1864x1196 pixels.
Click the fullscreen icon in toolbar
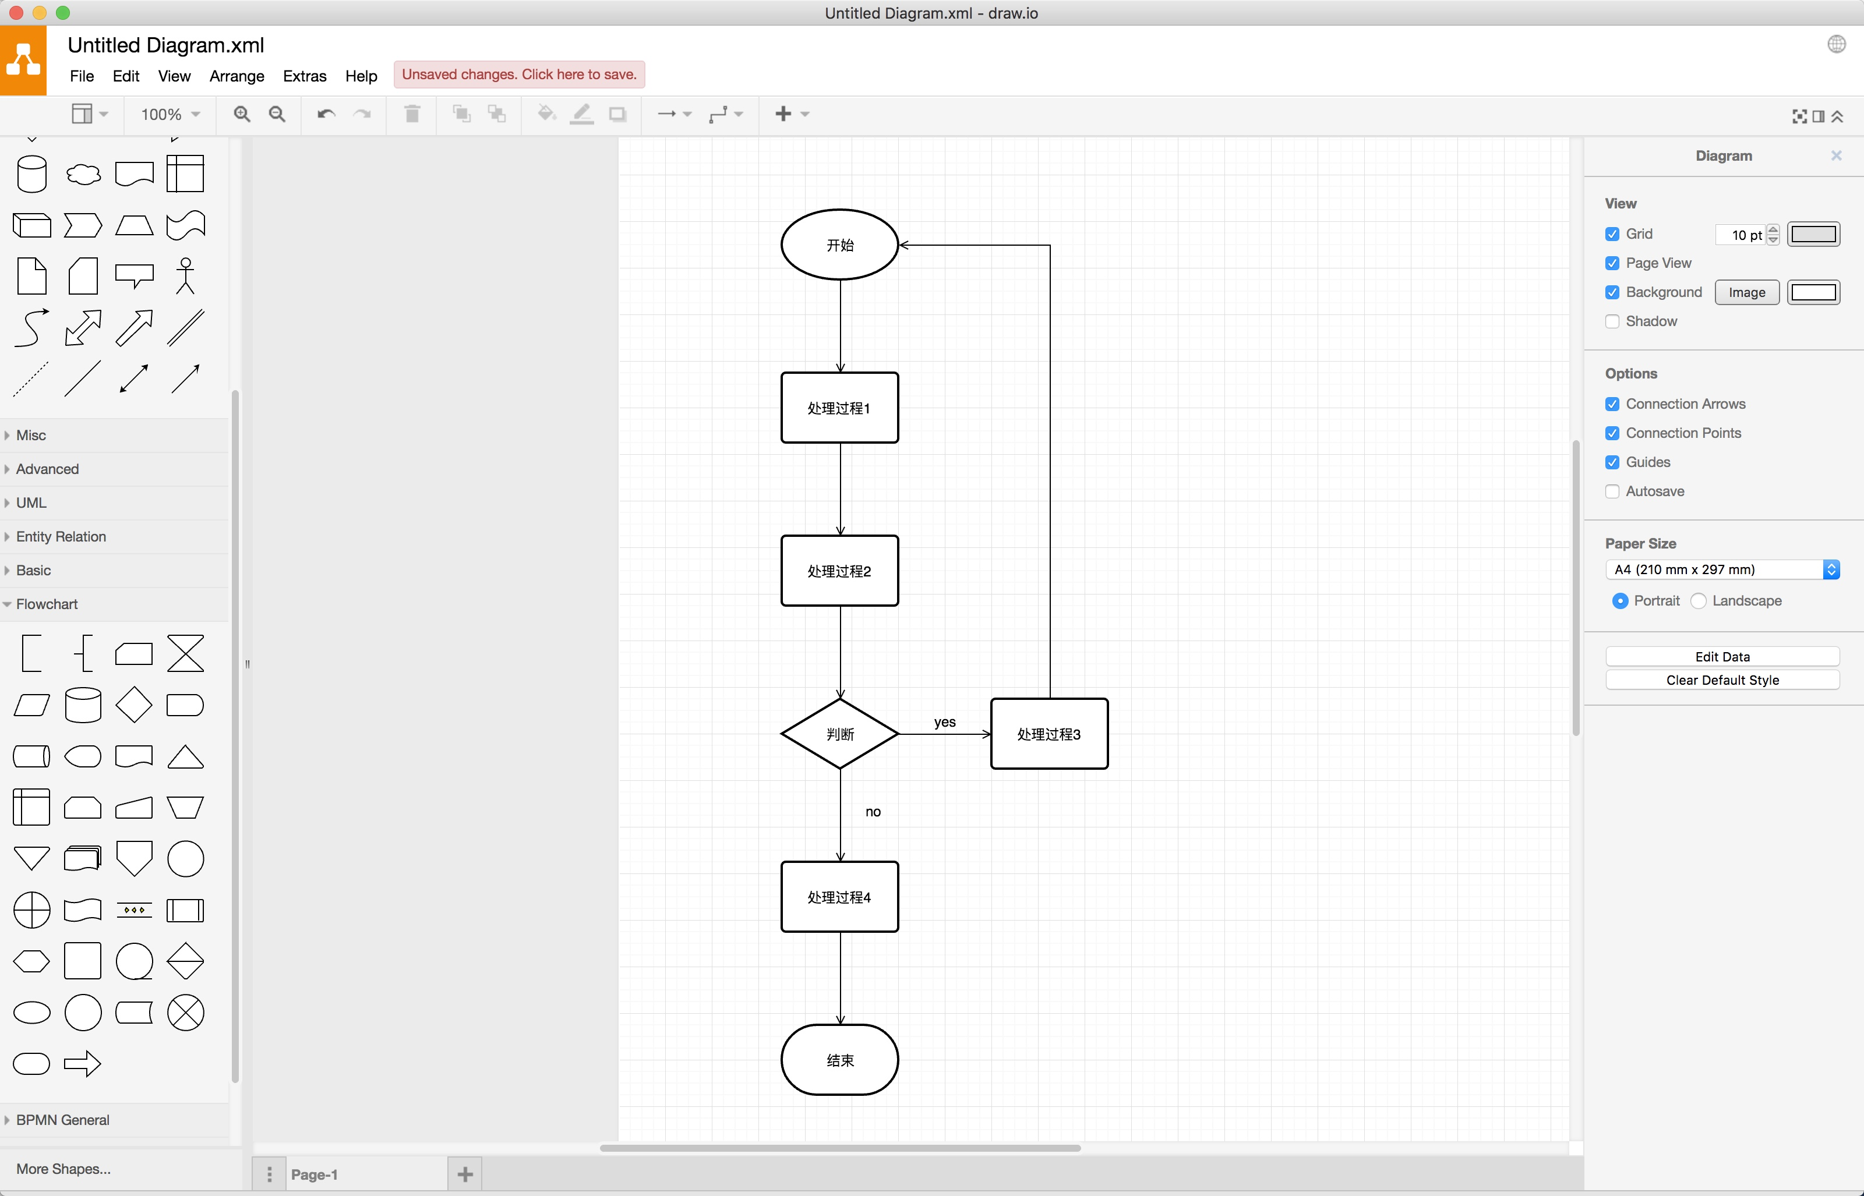pos(1799,116)
